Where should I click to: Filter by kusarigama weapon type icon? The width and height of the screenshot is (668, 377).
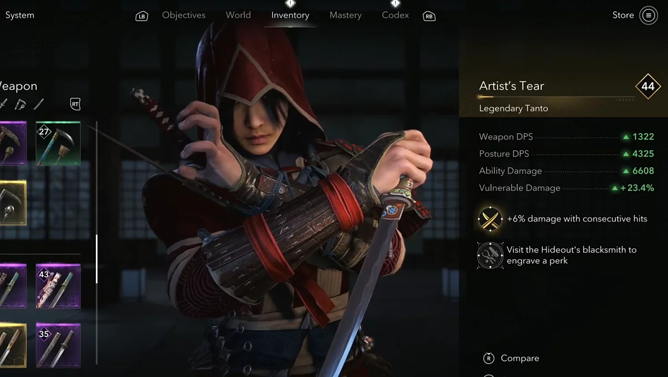[21, 104]
